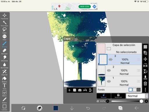
Task: Add a new layer with plus icon
Action: point(69,90)
